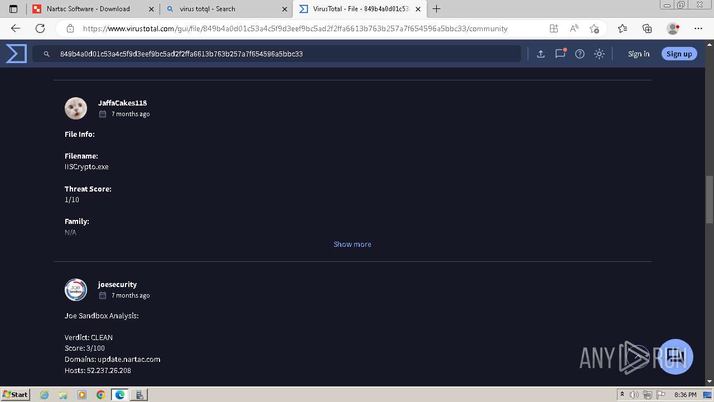Click the page vertical scrollbar thumb
This screenshot has width=714, height=402.
[710, 199]
